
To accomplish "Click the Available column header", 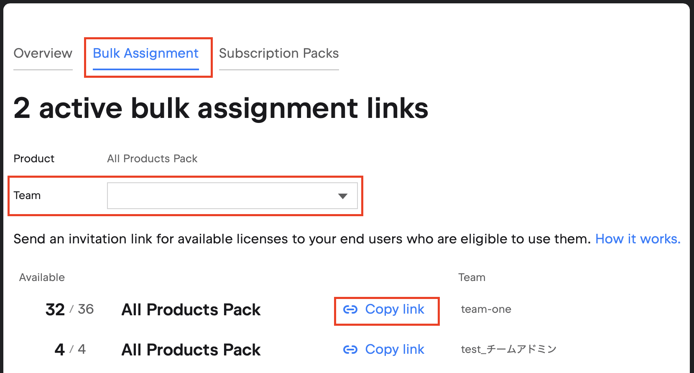I will click(x=42, y=277).
